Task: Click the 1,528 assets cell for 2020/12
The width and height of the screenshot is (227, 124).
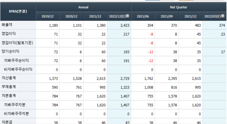Action: tap(71, 78)
